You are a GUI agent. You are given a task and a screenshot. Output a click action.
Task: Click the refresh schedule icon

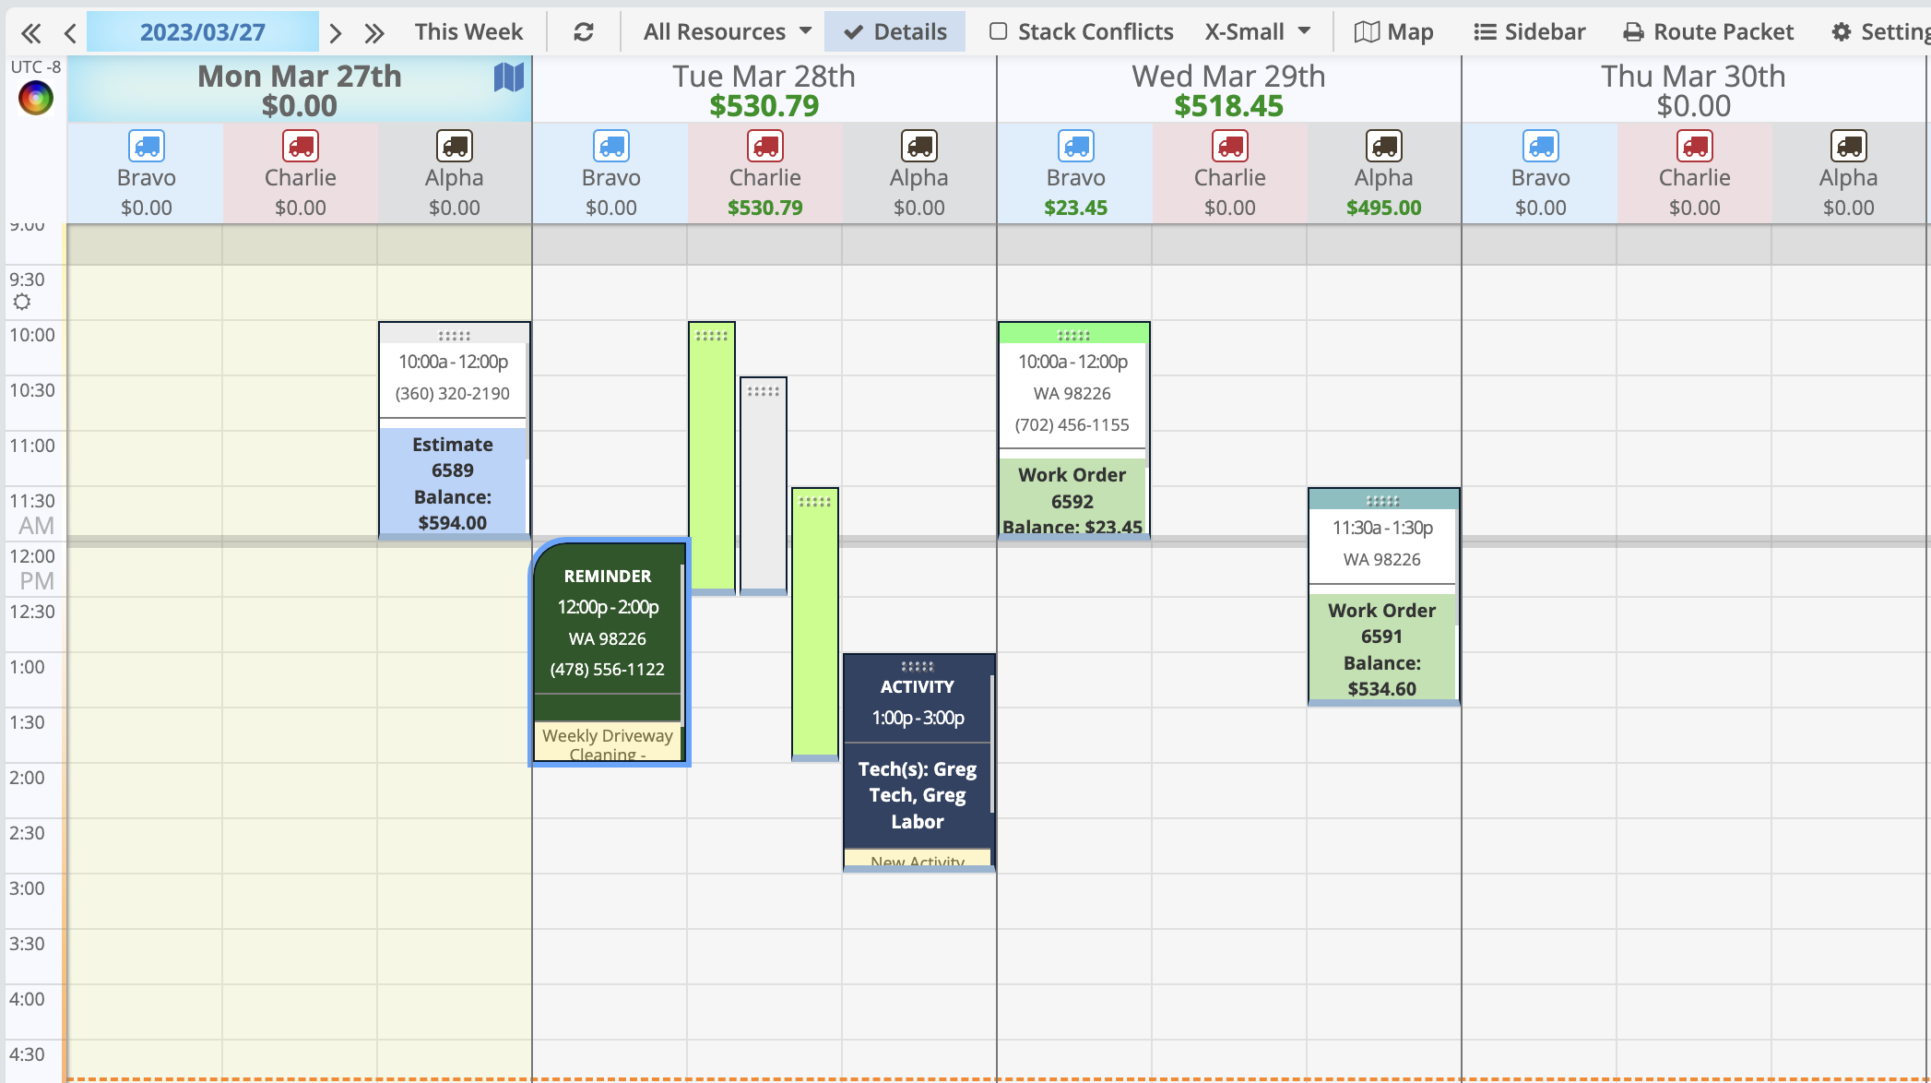tap(583, 32)
